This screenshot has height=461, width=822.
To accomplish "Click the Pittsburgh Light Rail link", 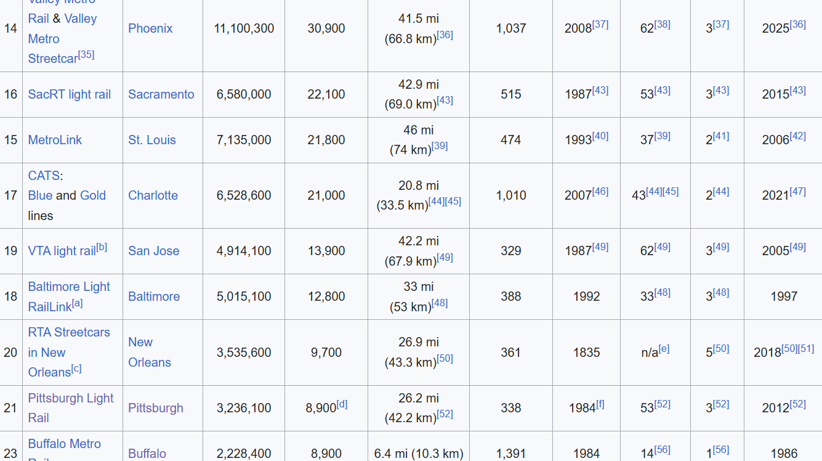I will [x=71, y=408].
